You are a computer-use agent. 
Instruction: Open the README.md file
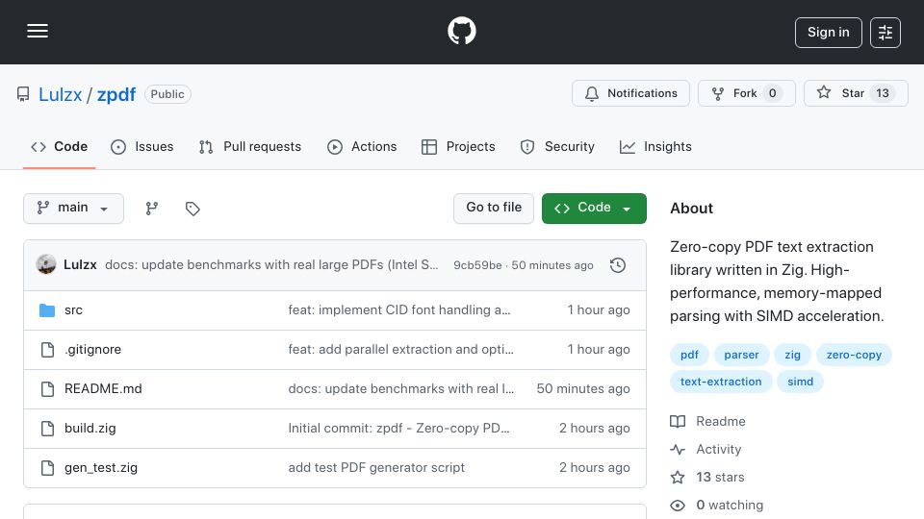[103, 389]
